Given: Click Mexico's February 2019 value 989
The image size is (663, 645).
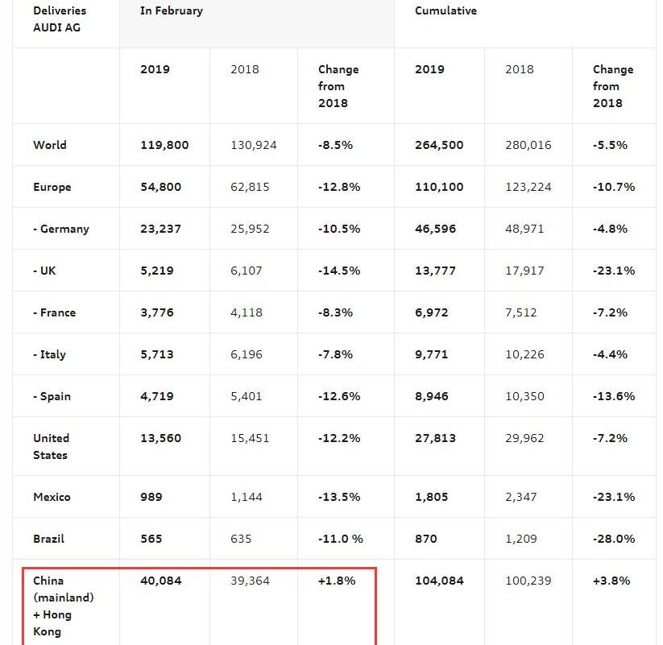Looking at the screenshot, I should (x=151, y=498).
